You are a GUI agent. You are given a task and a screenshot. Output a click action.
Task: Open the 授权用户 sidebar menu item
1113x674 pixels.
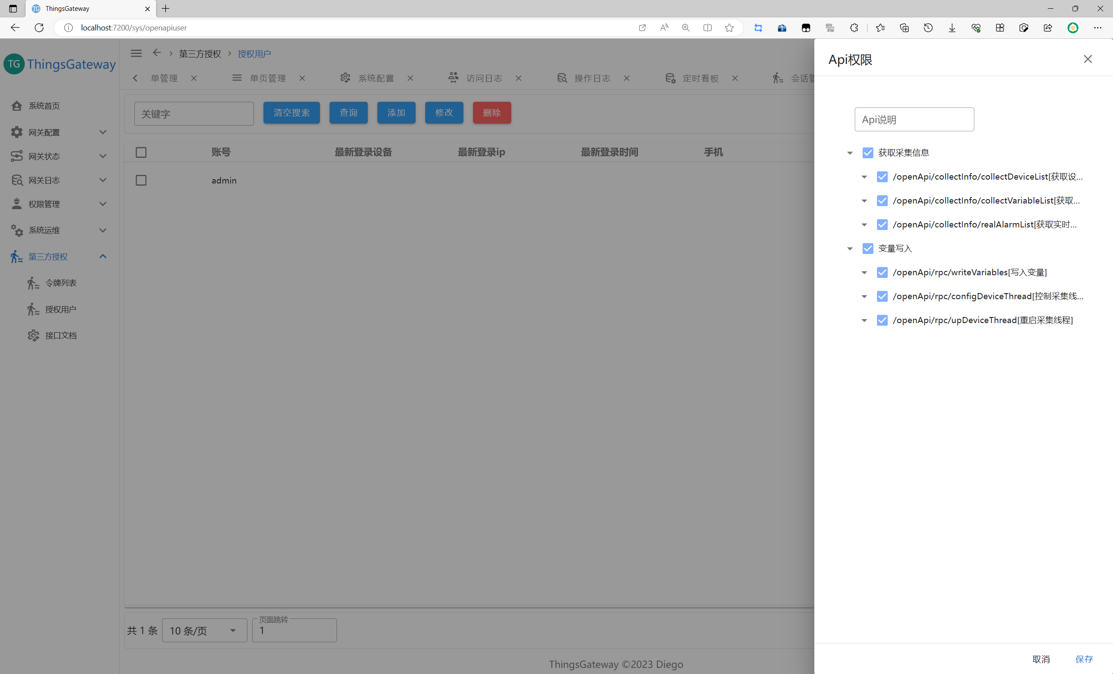[x=60, y=310]
